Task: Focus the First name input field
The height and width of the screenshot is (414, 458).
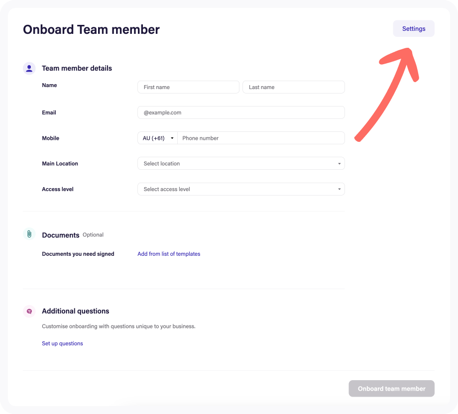Action: pos(188,87)
